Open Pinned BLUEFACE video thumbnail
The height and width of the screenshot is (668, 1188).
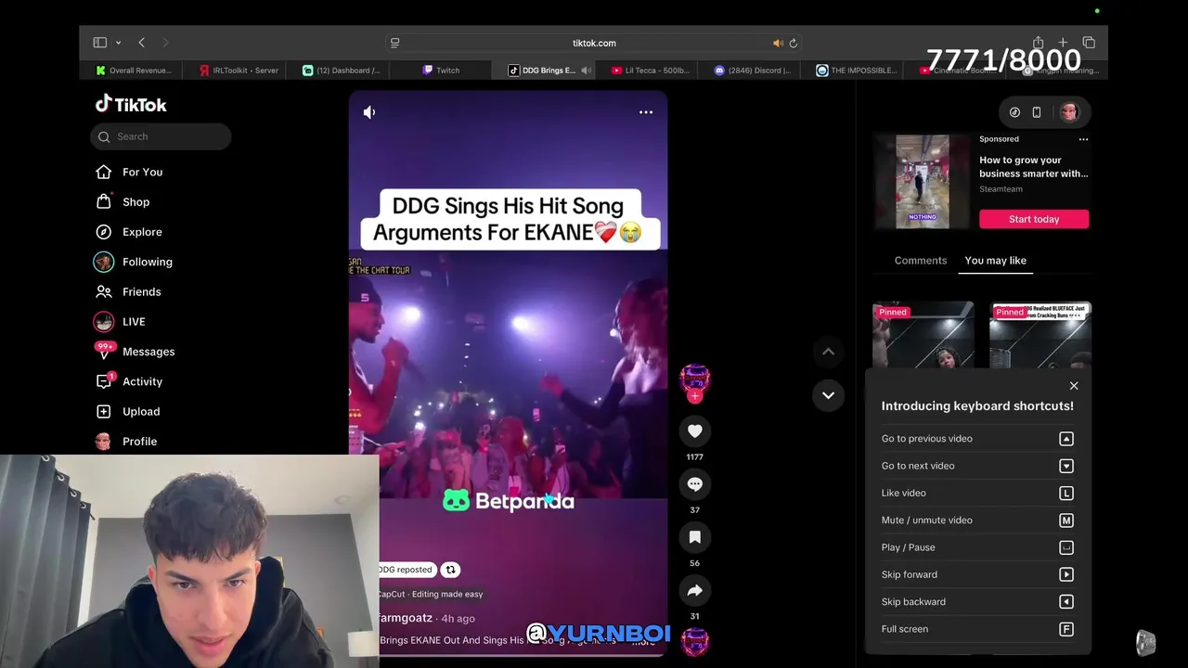click(1039, 334)
